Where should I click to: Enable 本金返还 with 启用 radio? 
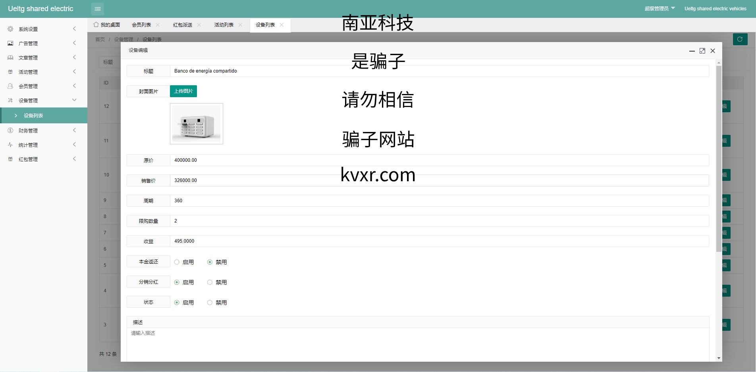pos(177,262)
